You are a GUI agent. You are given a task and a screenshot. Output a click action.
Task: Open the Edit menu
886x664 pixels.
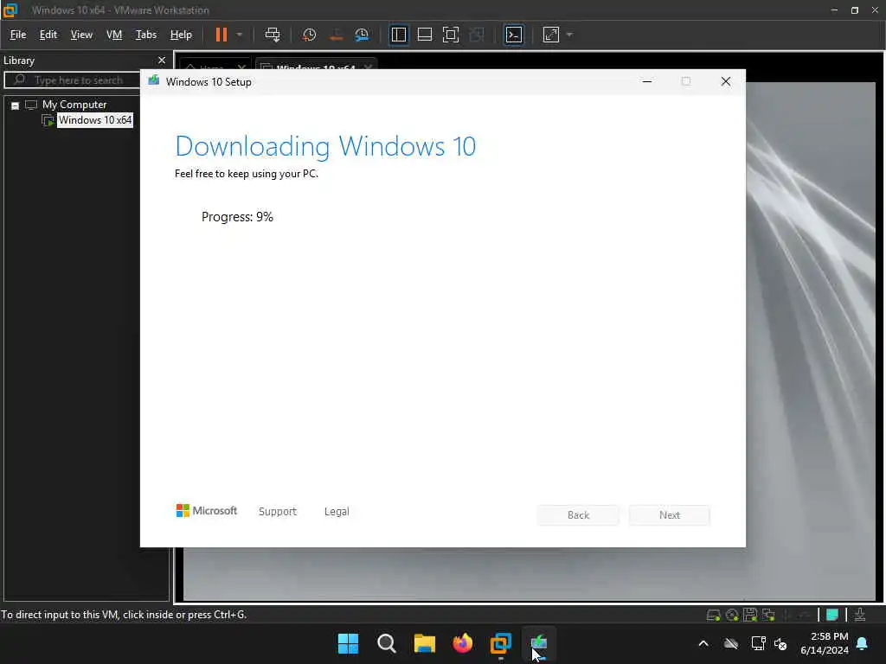48,35
